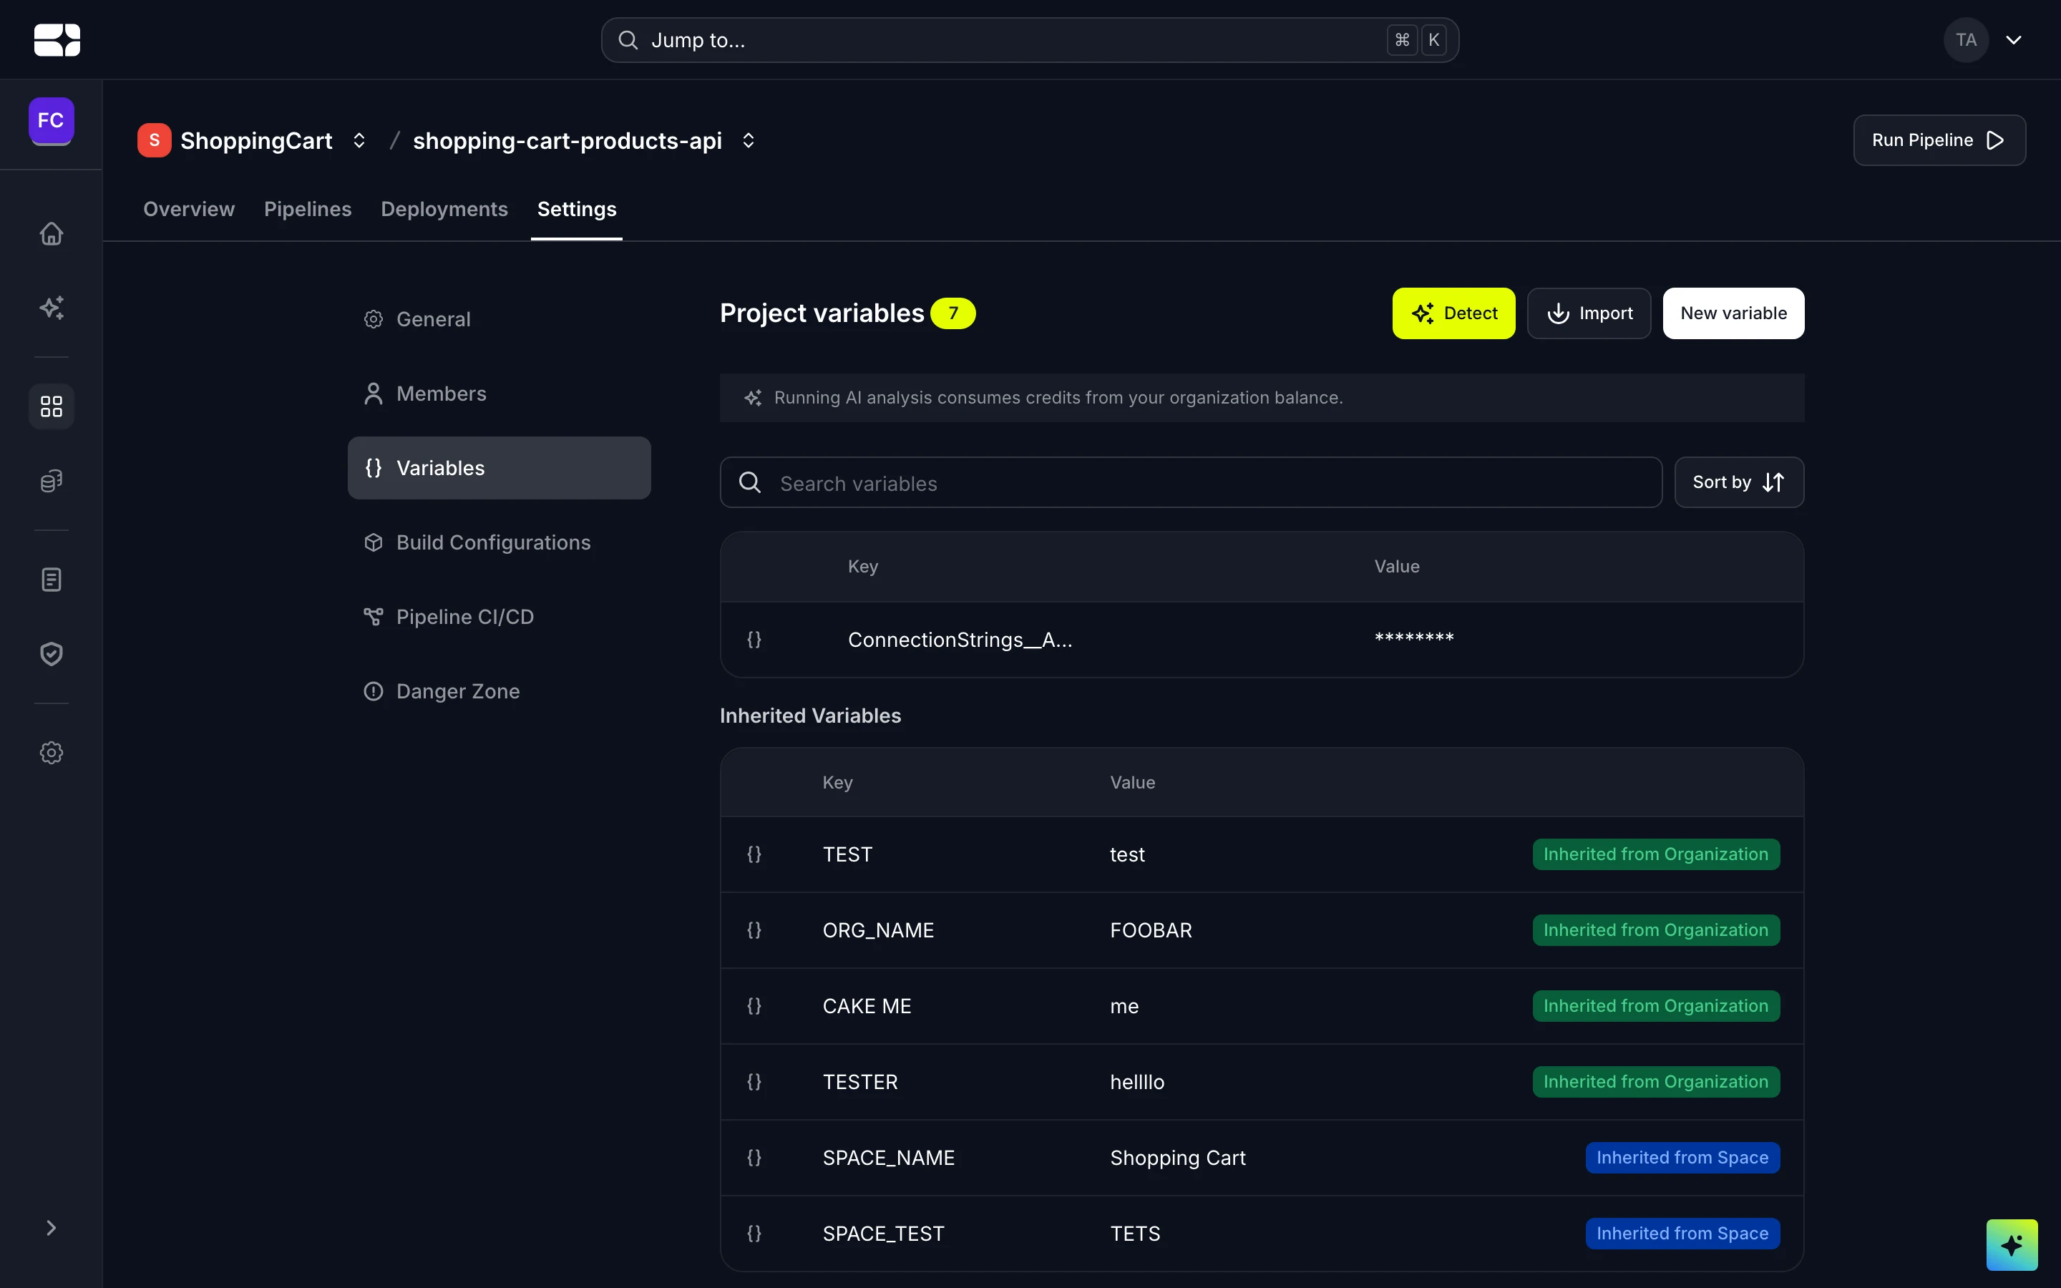Click the red S ShoppingCart space badge
Screen dimensions: 2061x1288
click(154, 140)
